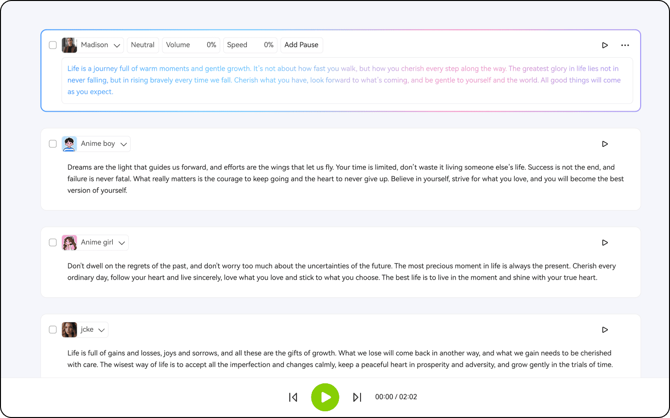Open the Neutral emotion selector
Image resolution: width=670 pixels, height=418 pixels.
pyautogui.click(x=143, y=45)
